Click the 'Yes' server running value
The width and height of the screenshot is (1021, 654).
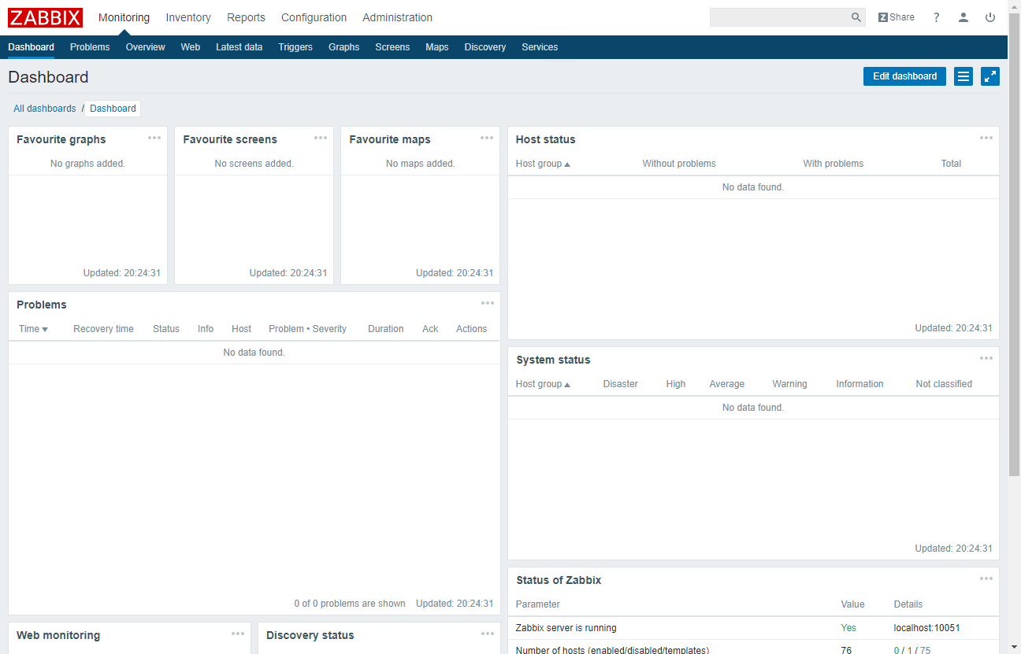(848, 628)
